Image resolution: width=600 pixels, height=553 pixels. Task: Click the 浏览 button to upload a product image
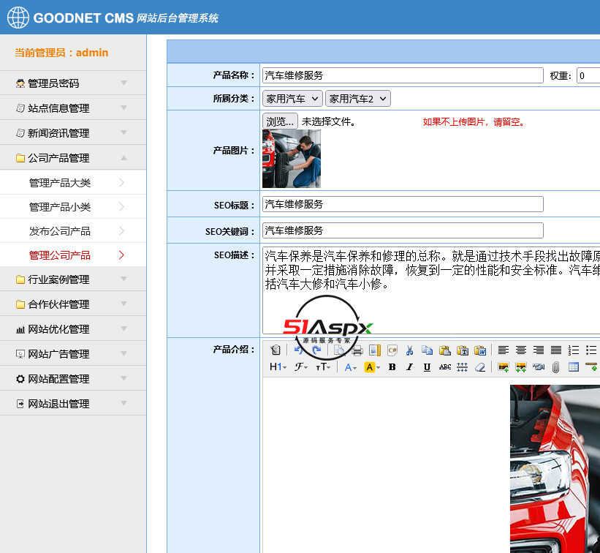279,121
